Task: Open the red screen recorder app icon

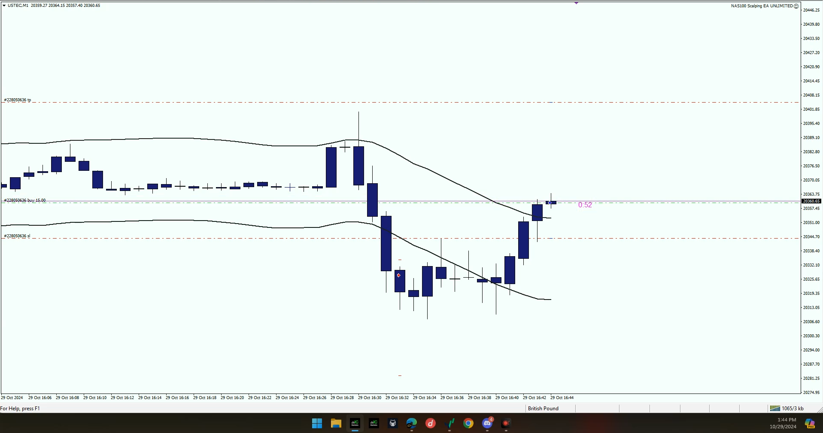Action: (506, 424)
